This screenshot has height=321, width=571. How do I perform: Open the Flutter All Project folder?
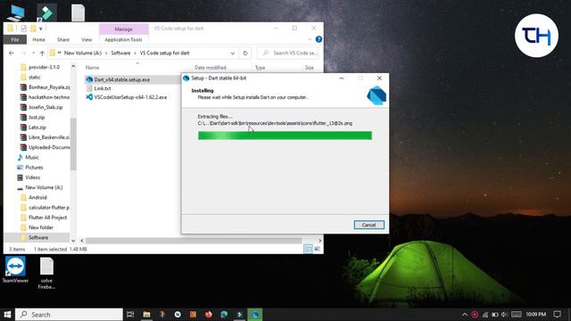point(47,218)
